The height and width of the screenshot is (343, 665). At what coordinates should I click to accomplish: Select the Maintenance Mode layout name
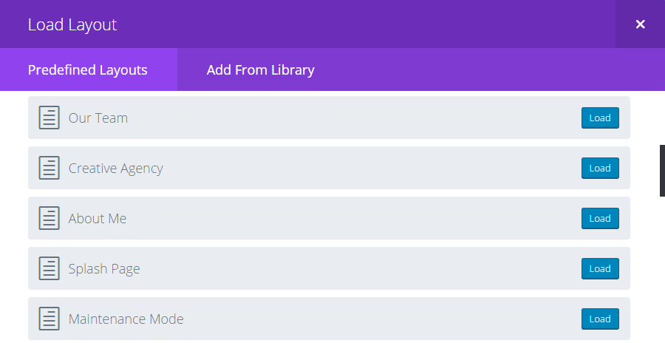126,319
